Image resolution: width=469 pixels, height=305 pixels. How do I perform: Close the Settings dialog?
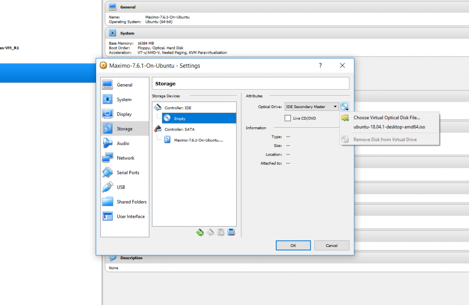(x=343, y=65)
